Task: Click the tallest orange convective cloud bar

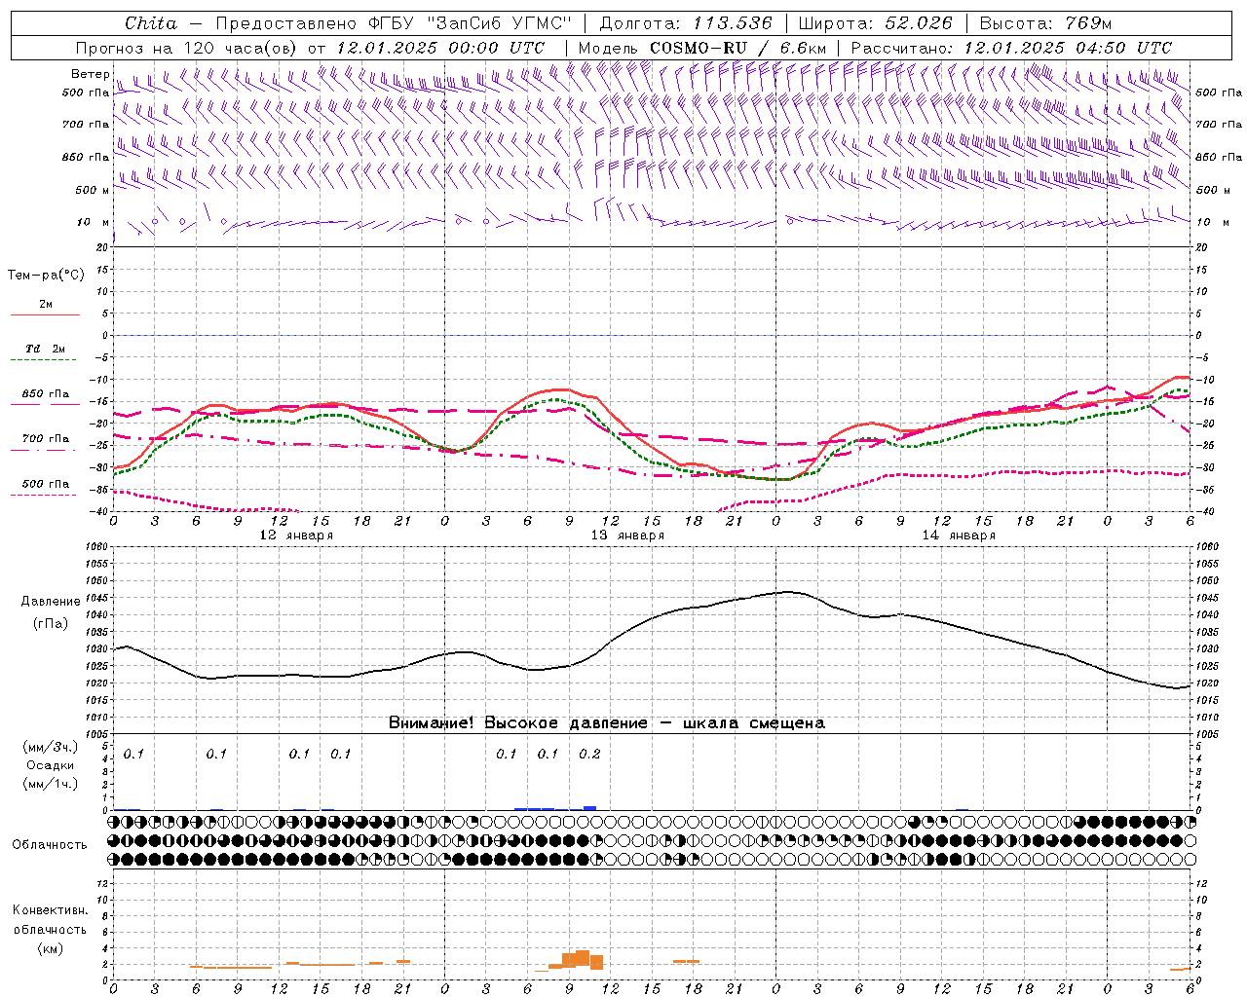Action: [583, 959]
